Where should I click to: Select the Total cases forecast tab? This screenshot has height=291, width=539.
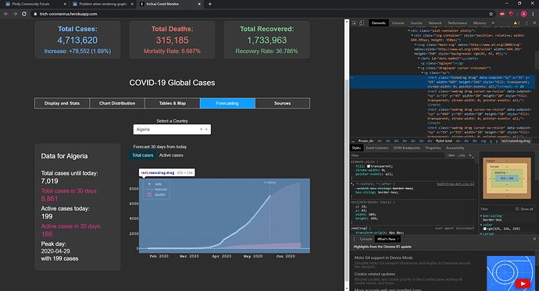coord(143,155)
